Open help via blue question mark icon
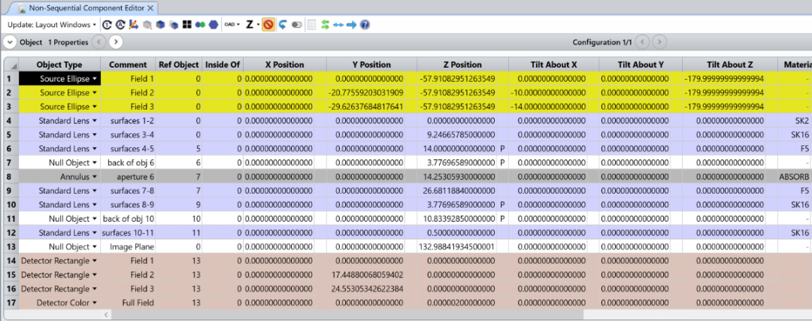The image size is (812, 321). tap(365, 24)
